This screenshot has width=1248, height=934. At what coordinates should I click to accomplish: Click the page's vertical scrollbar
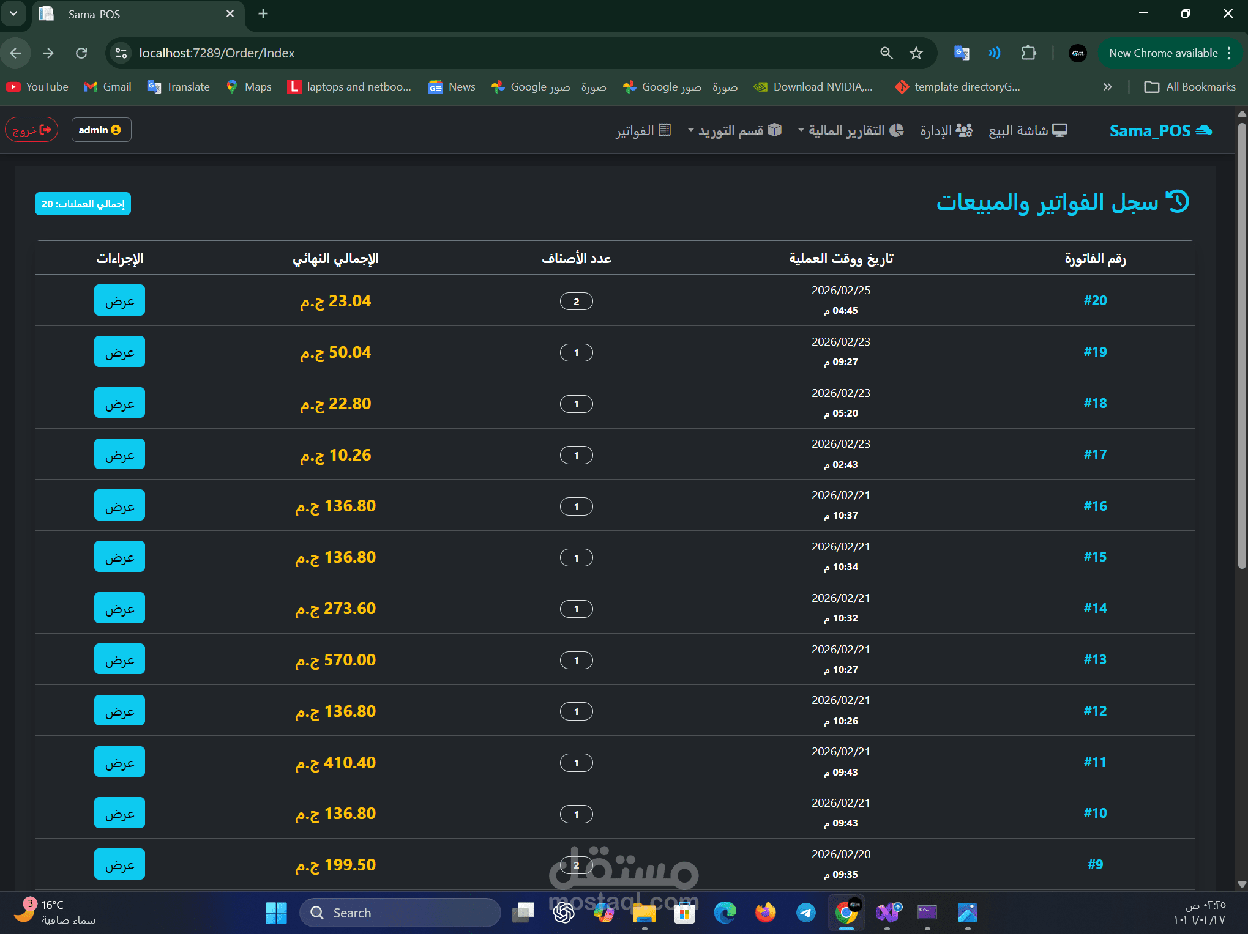click(1242, 343)
